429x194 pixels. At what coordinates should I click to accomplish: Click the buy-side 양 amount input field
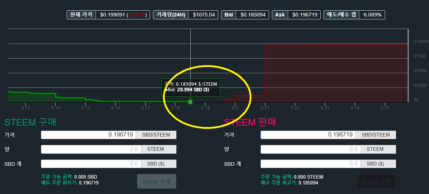click(x=91, y=149)
